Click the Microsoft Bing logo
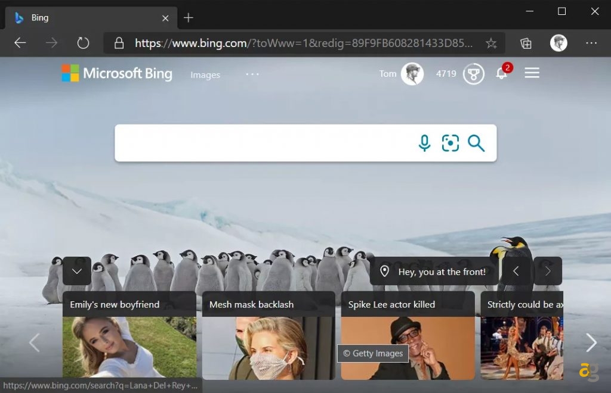The width and height of the screenshot is (611, 393). 116,73
